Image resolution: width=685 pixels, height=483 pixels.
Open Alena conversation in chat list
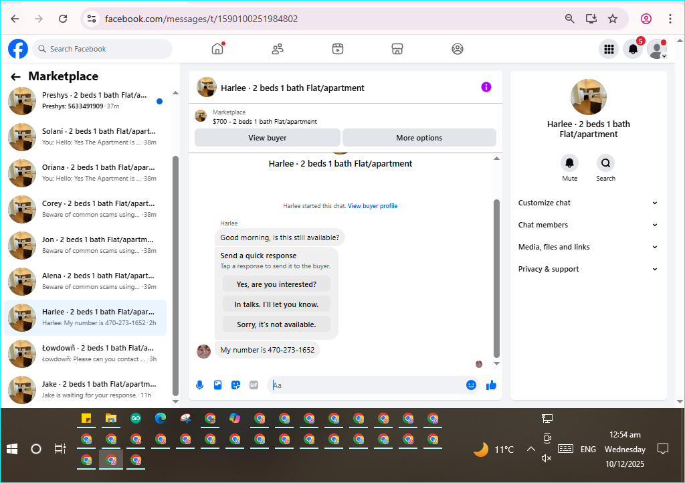[86, 282]
